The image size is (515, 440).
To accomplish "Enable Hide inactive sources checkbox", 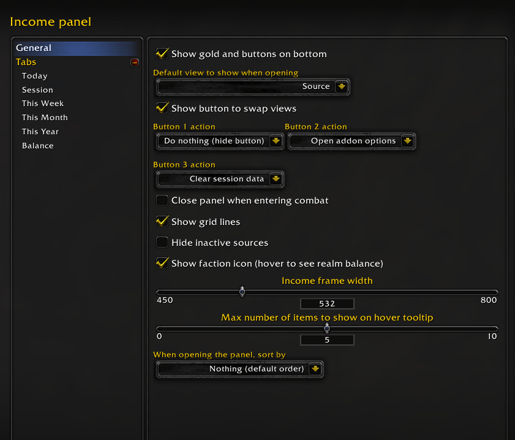I will click(x=162, y=242).
